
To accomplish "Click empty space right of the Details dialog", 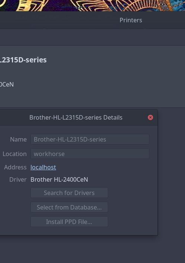I will [171, 171].
